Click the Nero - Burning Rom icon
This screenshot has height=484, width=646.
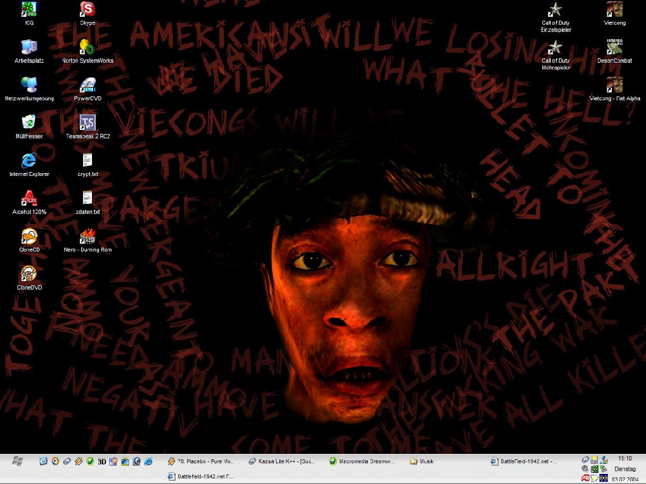87,236
